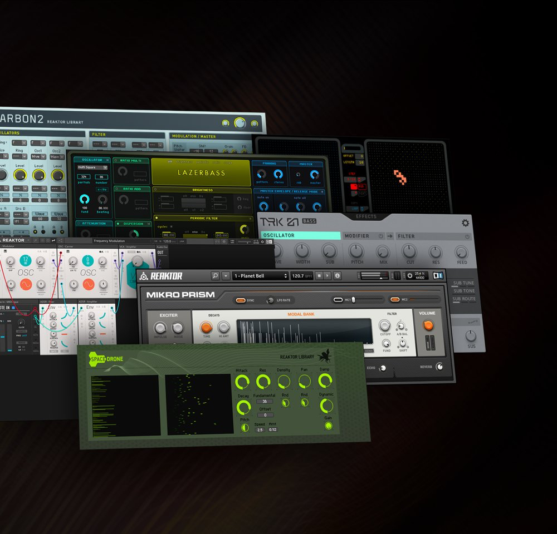Click the partials value box in Lazerbass

pos(84,176)
